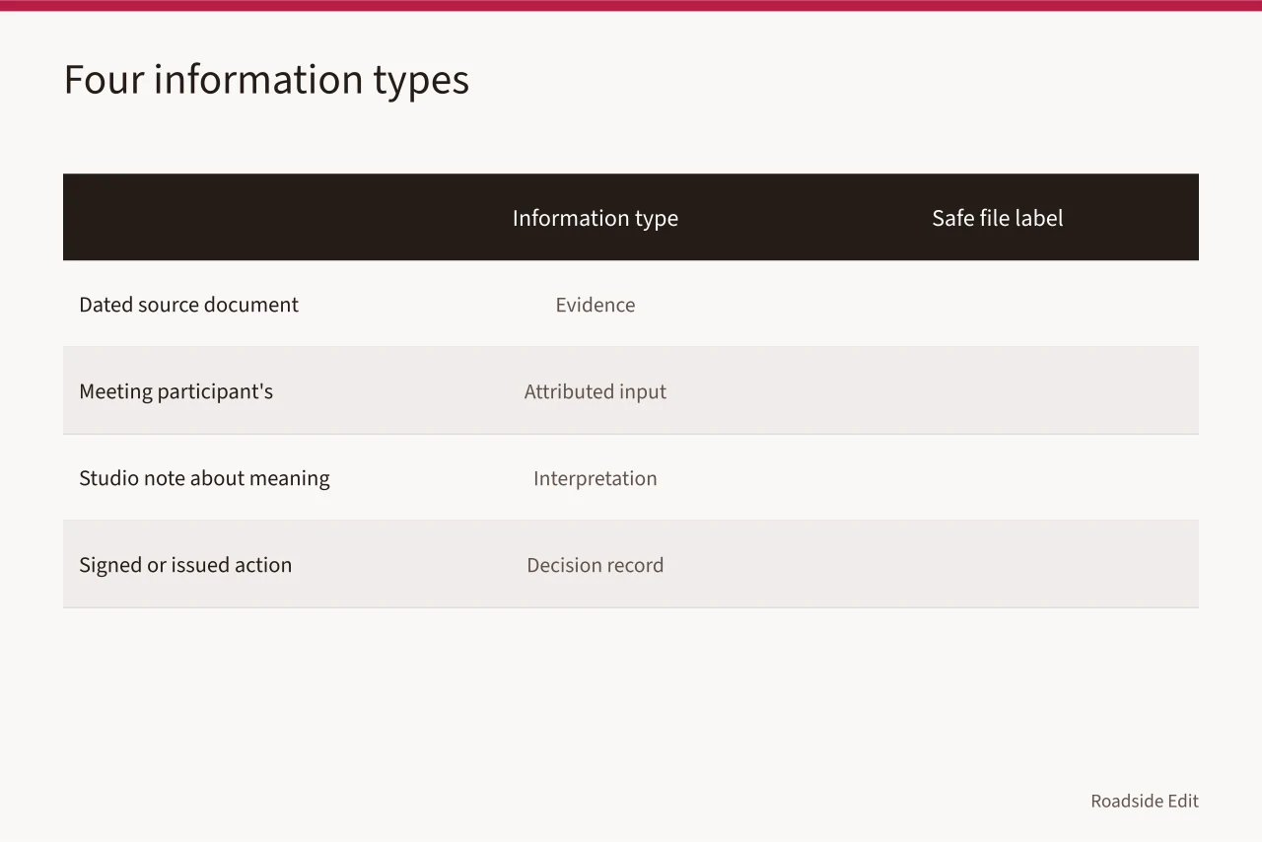Select the 'Four information types' slide title
Viewport: 1262px width, 842px height.
pyautogui.click(x=266, y=80)
